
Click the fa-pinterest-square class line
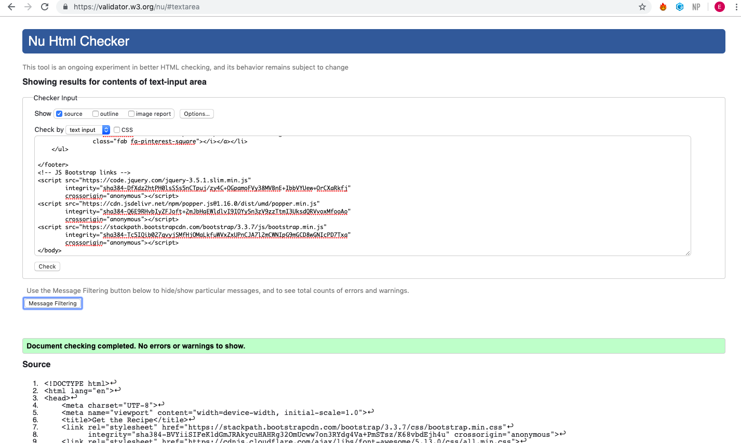coord(170,141)
